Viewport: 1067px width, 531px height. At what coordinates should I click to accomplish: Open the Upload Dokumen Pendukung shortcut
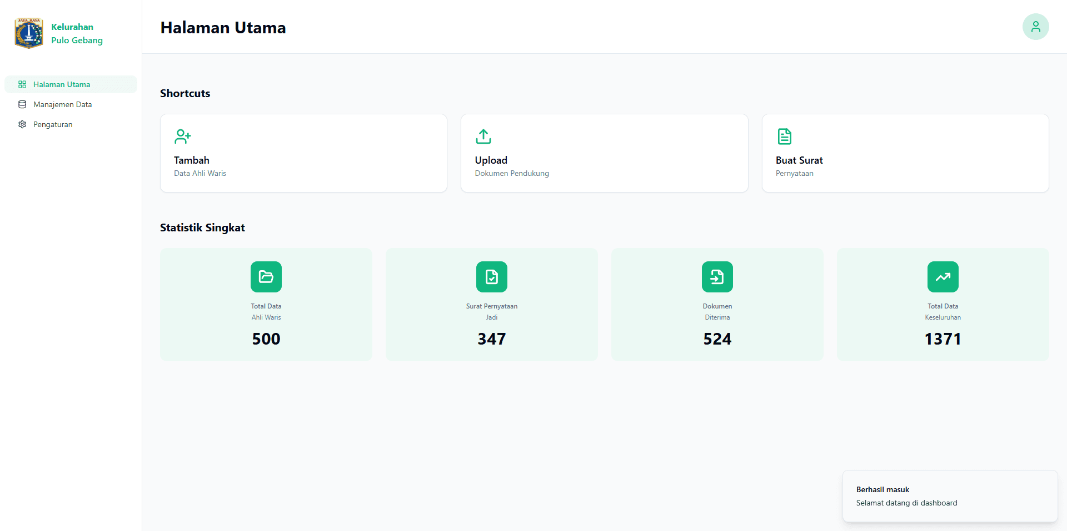604,154
